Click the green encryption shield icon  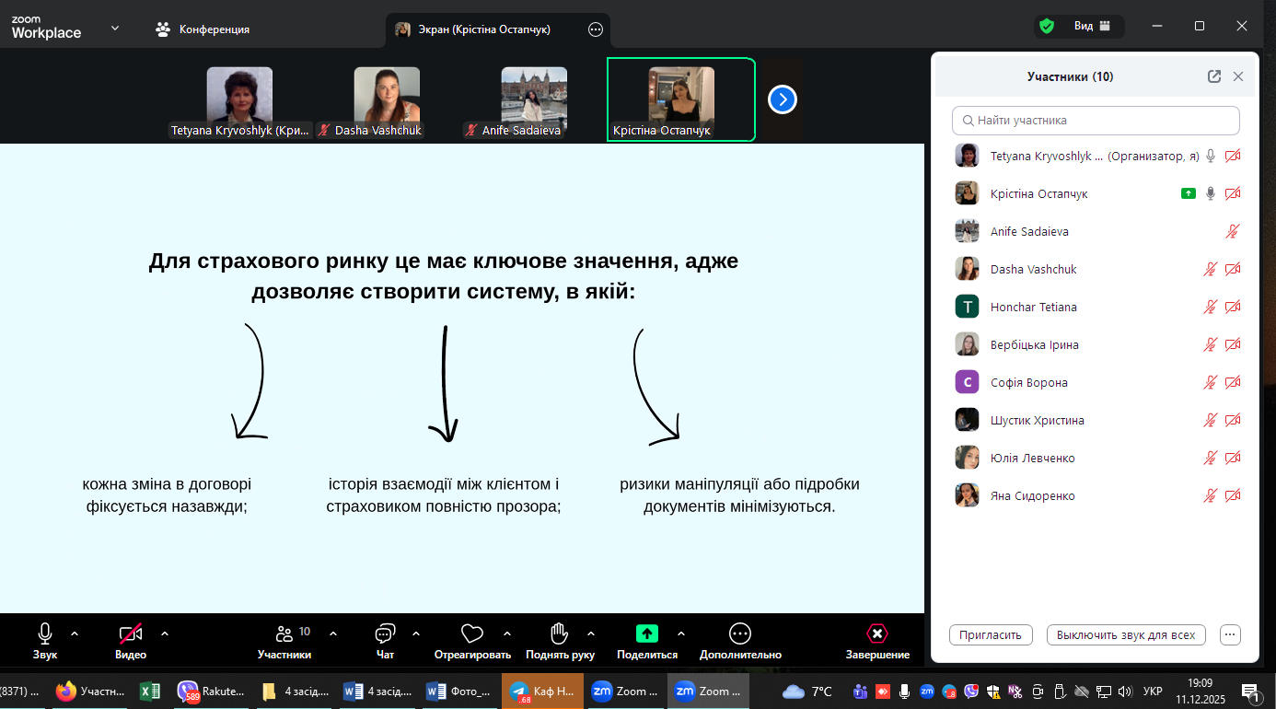tap(1047, 27)
